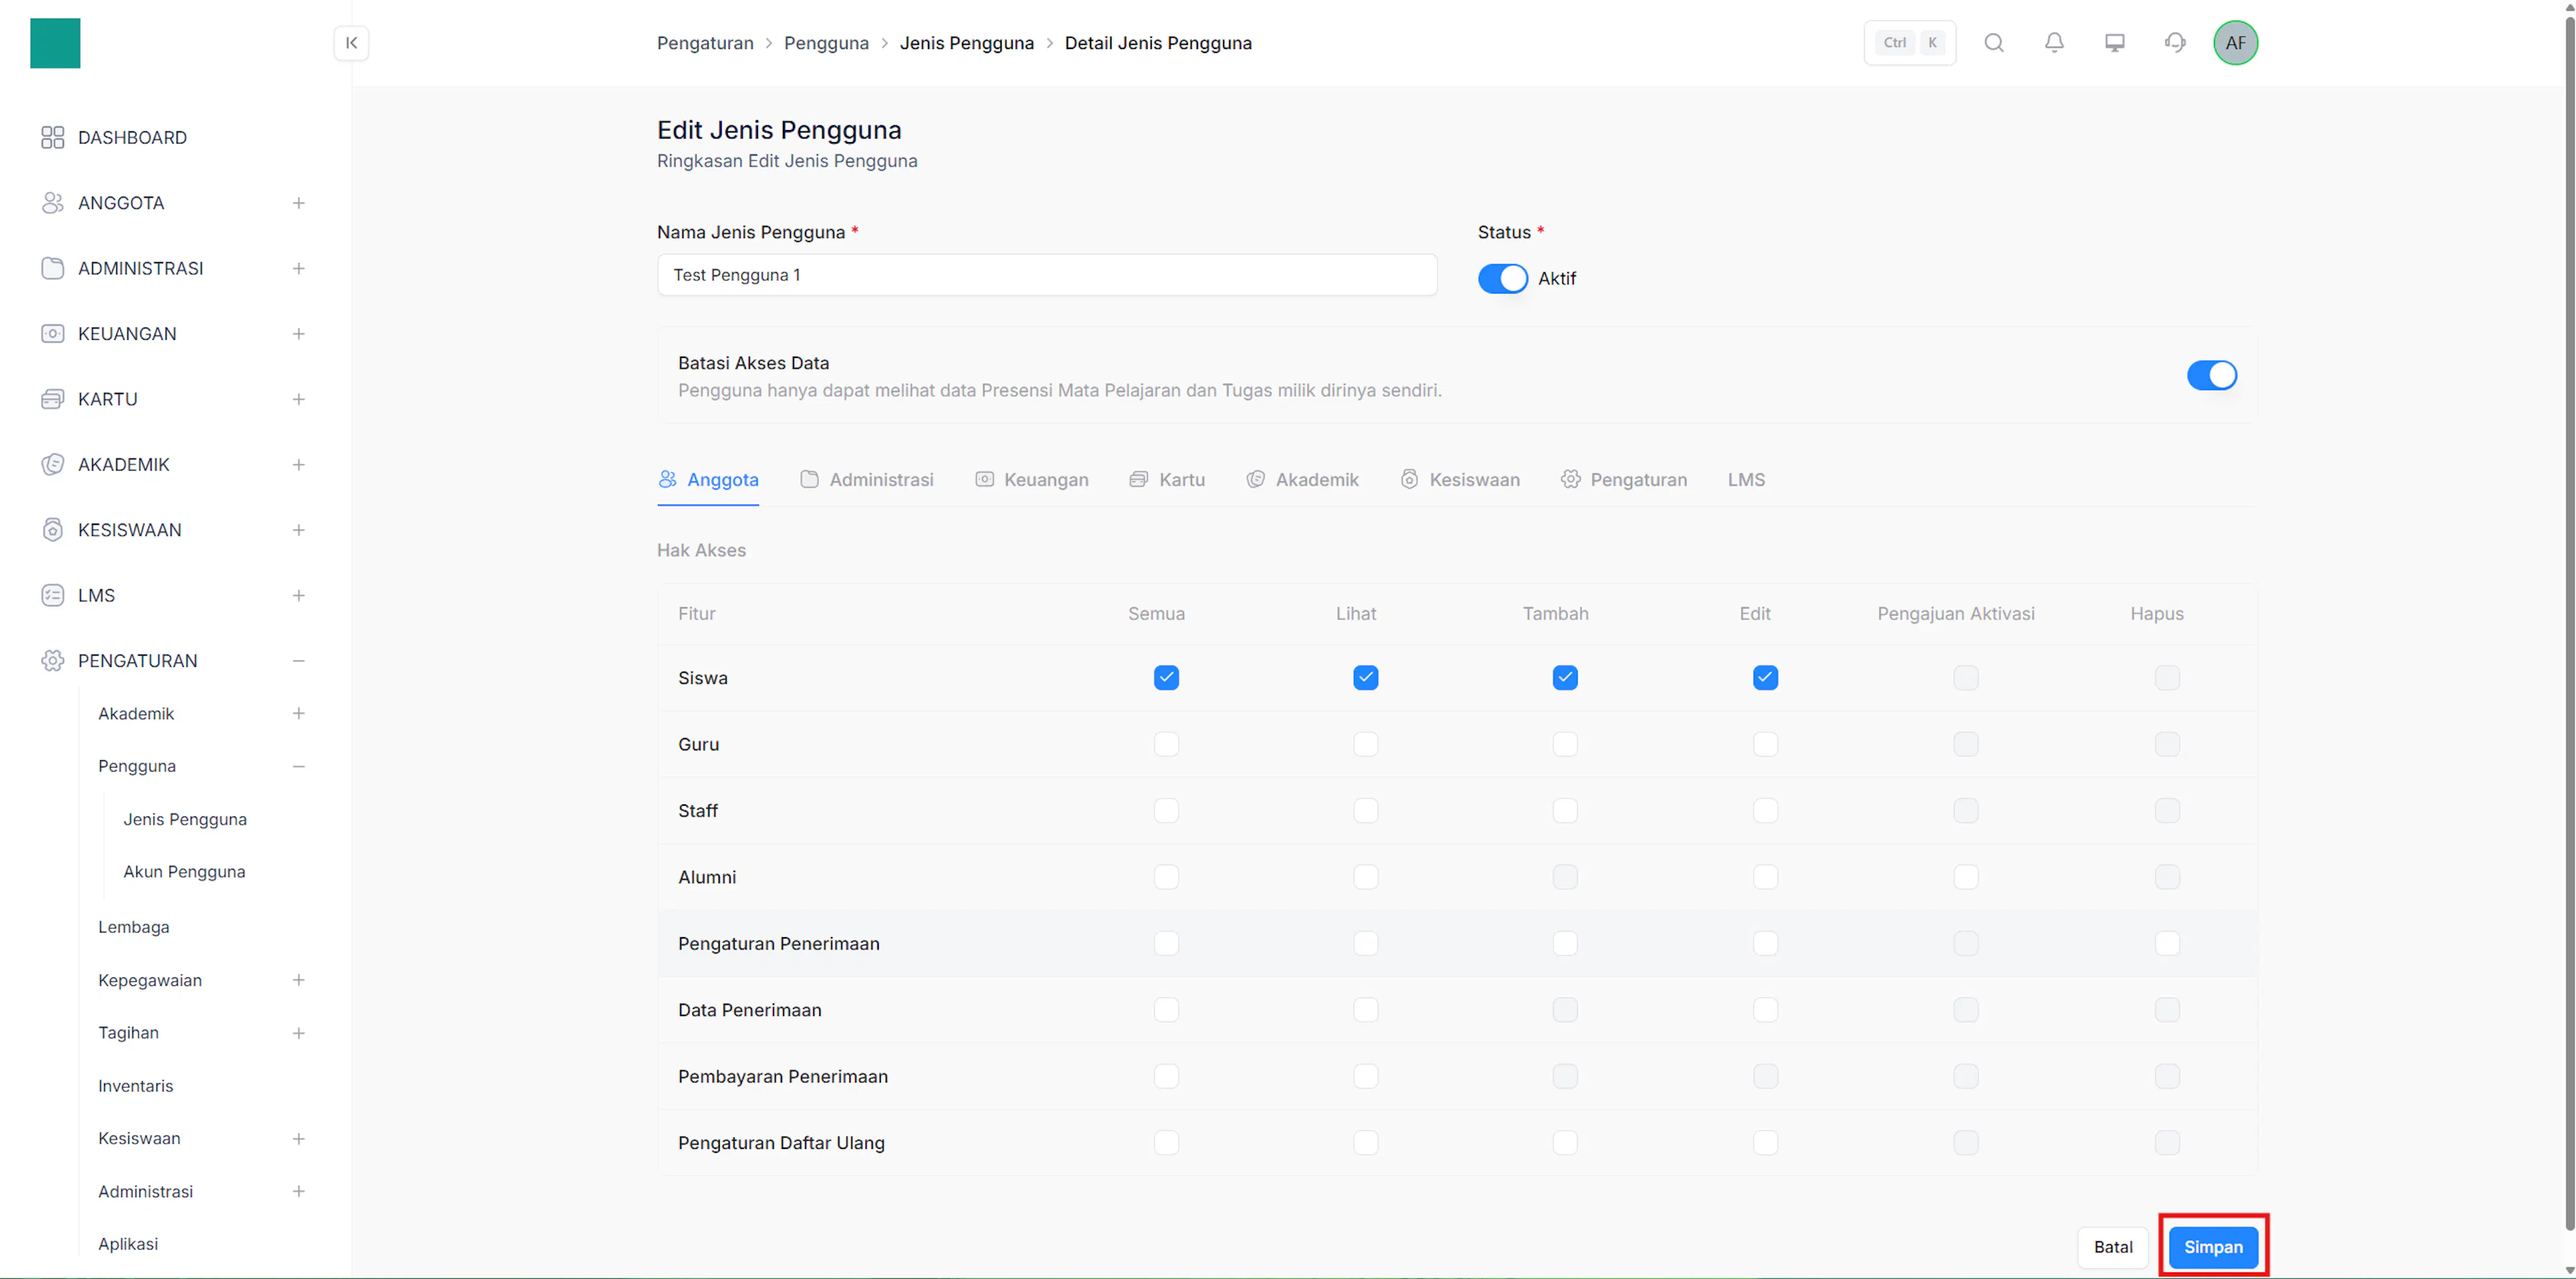This screenshot has height=1279, width=2576.
Task: Click the Administrasi folder icon in sidebar
Action: [52, 269]
